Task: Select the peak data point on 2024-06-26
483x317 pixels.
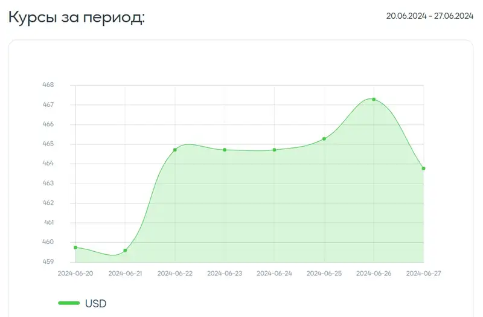Action: coord(374,99)
